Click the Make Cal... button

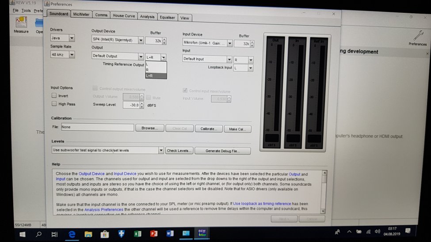tap(237, 129)
